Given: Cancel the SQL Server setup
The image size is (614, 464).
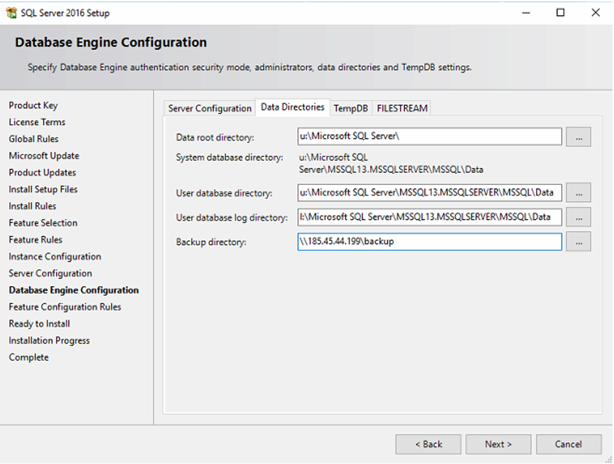Looking at the screenshot, I should (569, 444).
